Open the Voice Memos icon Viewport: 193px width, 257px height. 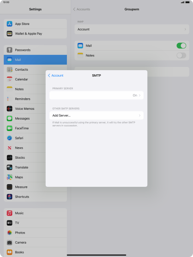(x=10, y=109)
